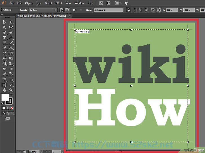Image resolution: width=205 pixels, height=153 pixels.
Task: Open the Effect menu
Action: [x=59, y=3]
